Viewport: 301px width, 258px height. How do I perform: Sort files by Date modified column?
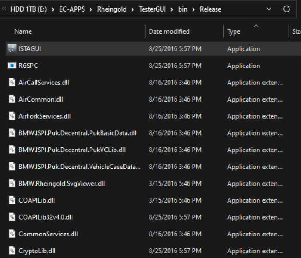coord(169,31)
